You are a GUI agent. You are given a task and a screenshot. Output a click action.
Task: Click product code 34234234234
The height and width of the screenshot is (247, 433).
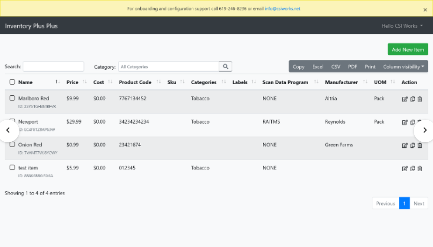point(134,122)
